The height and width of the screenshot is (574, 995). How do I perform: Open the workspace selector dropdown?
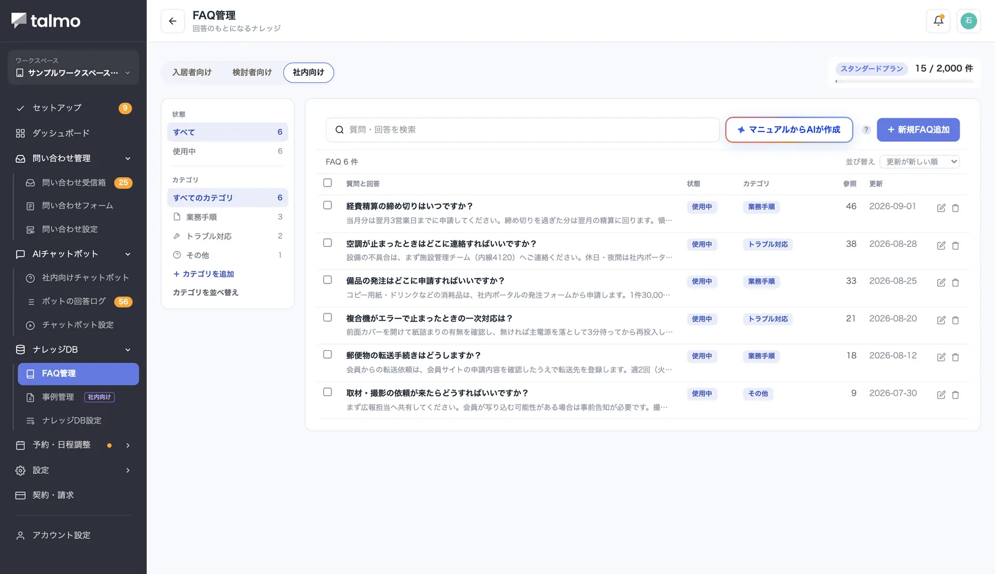[73, 67]
